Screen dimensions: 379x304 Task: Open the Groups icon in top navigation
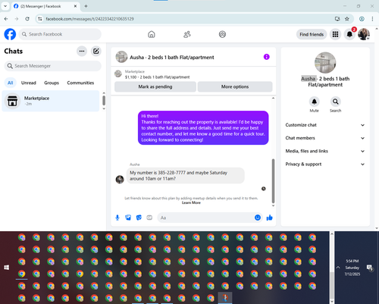coord(222,34)
